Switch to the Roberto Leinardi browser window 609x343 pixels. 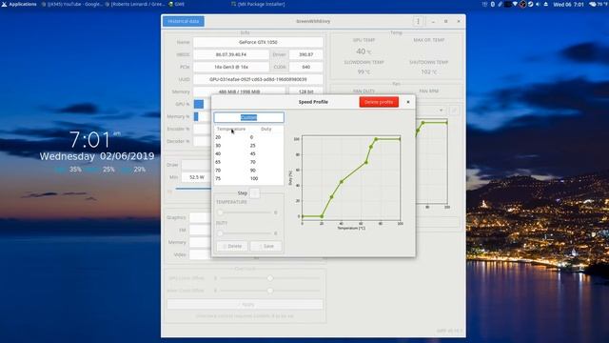[136, 4]
